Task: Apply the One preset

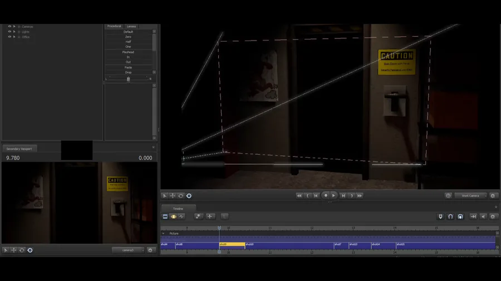Action: (128, 47)
